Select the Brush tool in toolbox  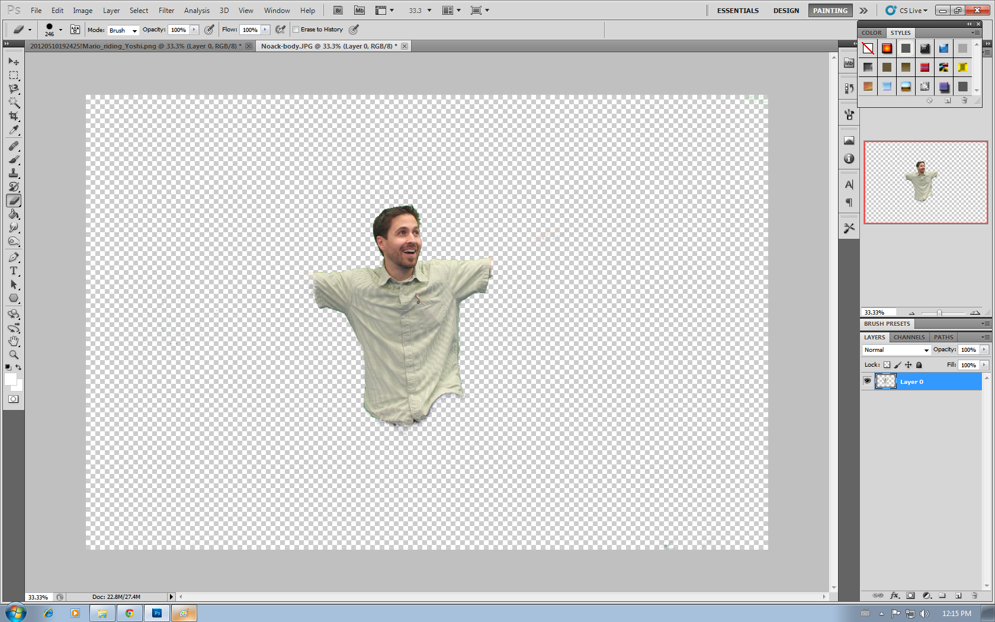click(x=14, y=159)
